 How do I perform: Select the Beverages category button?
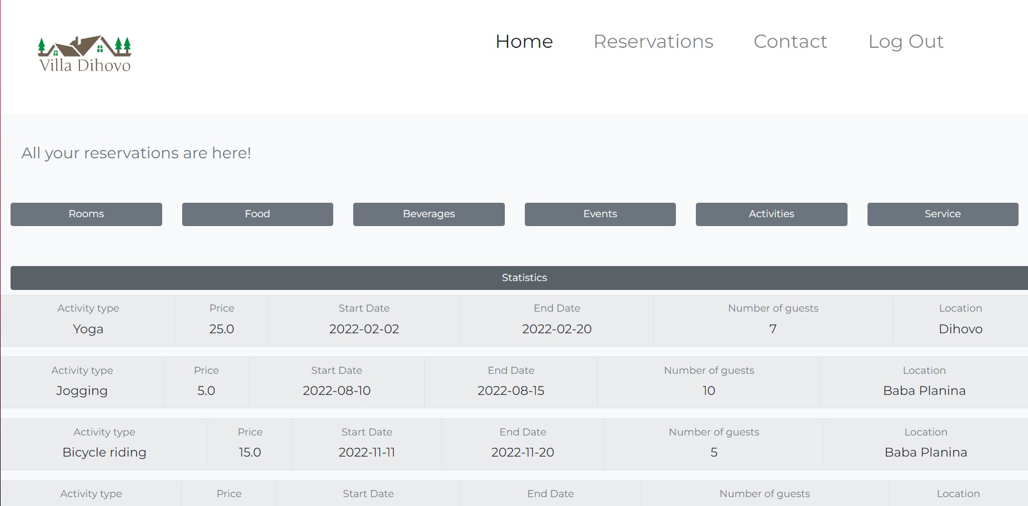(x=429, y=214)
